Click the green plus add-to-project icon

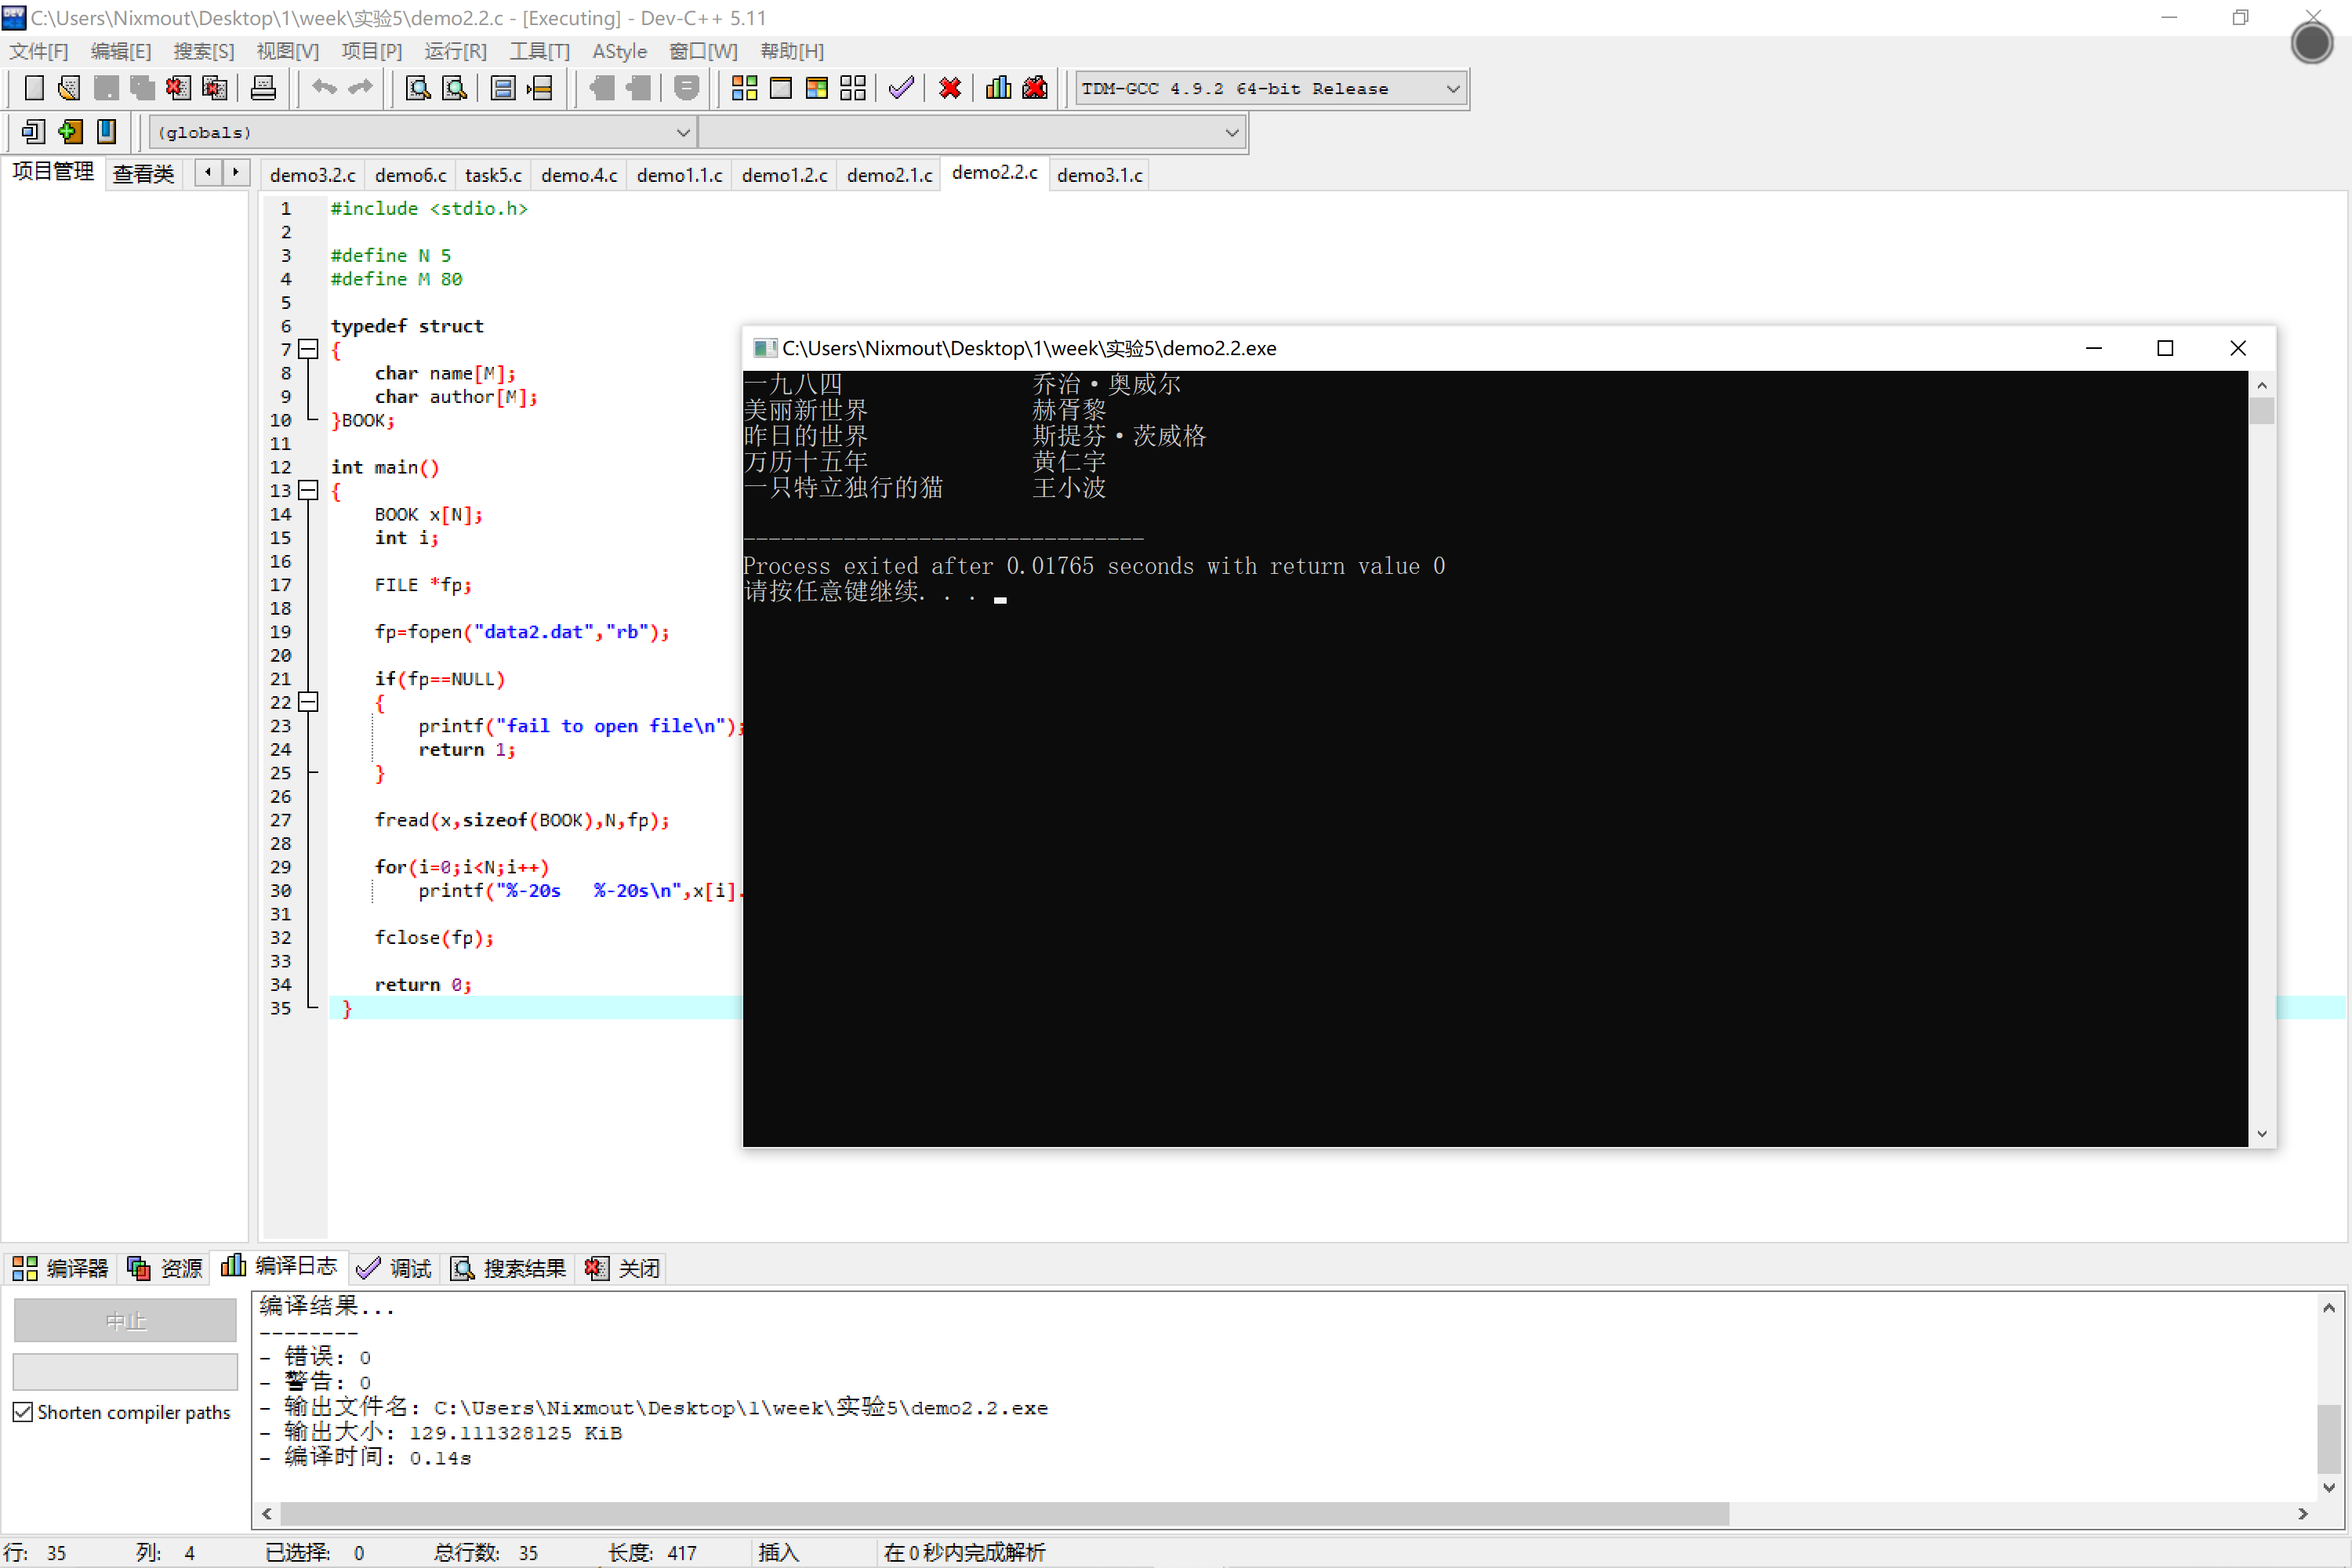click(70, 132)
